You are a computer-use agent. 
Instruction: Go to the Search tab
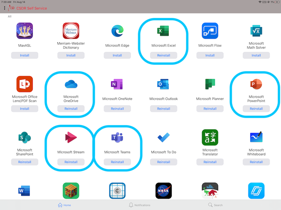click(215, 205)
